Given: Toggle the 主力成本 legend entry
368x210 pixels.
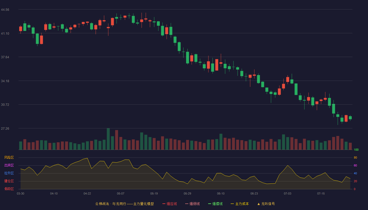Looking at the screenshot, I should coord(240,204).
